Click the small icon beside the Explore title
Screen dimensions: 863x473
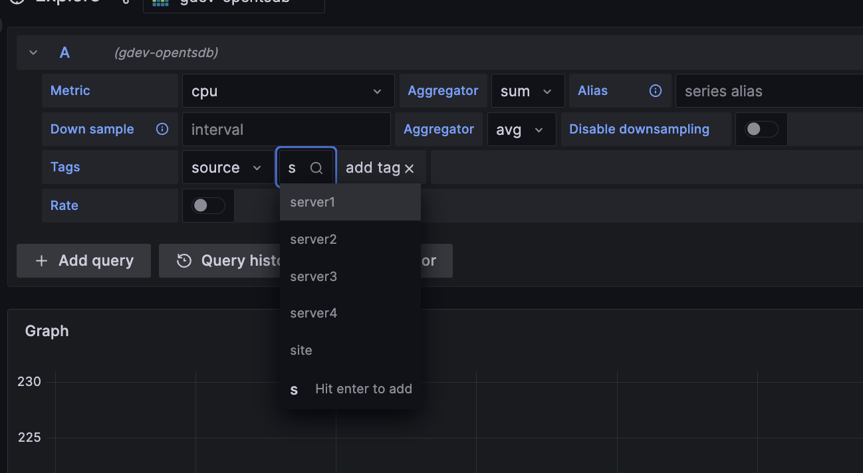(x=126, y=3)
